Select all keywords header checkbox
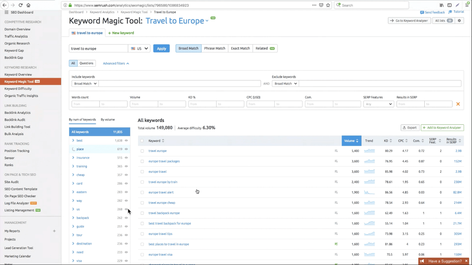This screenshot has height=265, width=472. tap(142, 141)
